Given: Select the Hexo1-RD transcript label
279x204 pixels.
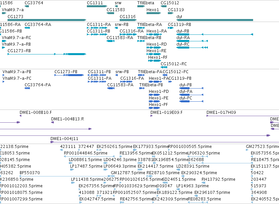Looking at the screenshot, I should 157,44.
